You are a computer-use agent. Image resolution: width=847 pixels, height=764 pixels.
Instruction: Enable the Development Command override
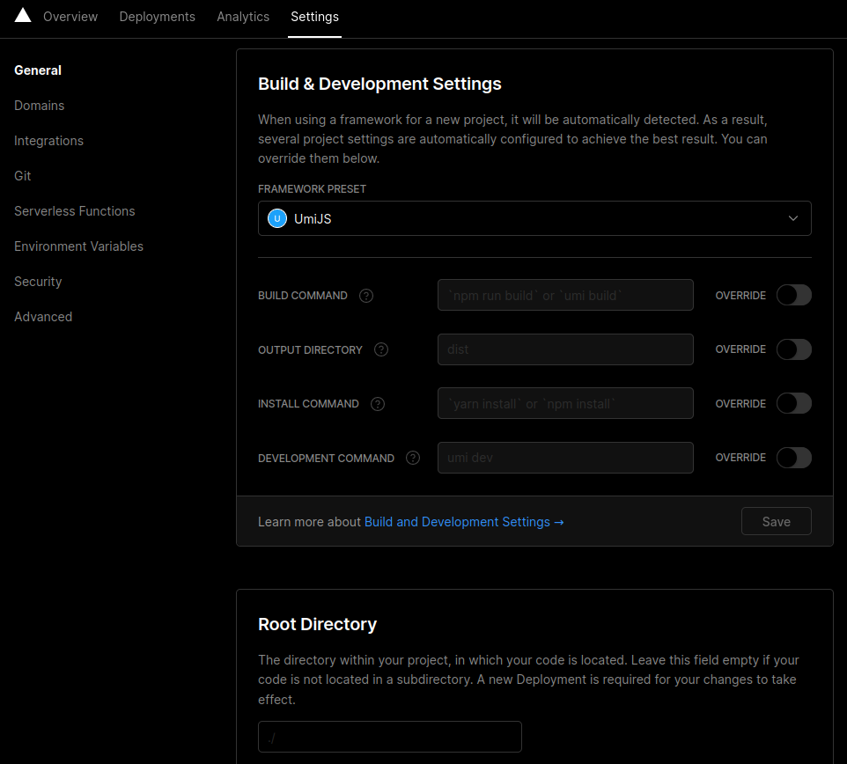coord(793,457)
